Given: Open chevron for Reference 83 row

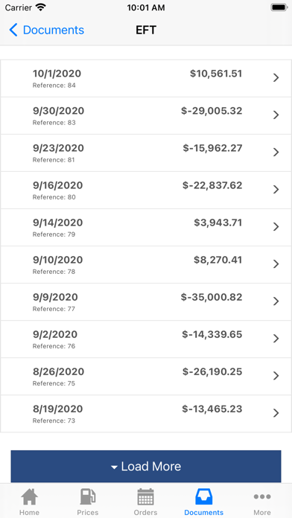Looking at the screenshot, I should tap(276, 115).
